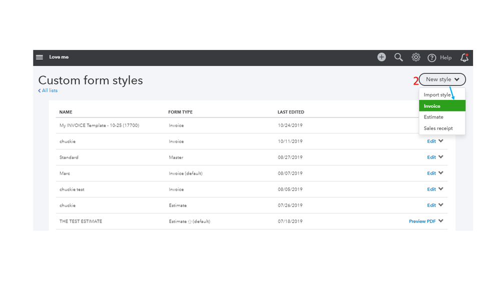Expand dropdown arrow beside Marc's Edit
This screenshot has width=500, height=281.
(441, 173)
